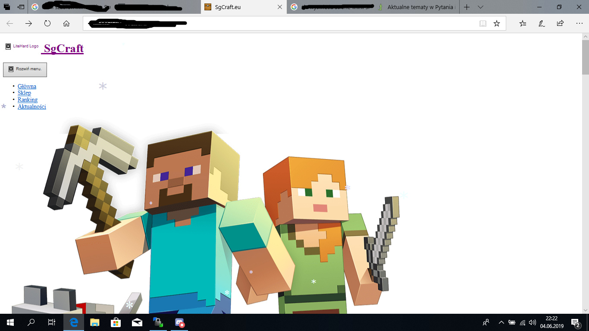The height and width of the screenshot is (331, 589).
Task: Expand hidden system tray icons
Action: tap(501, 322)
